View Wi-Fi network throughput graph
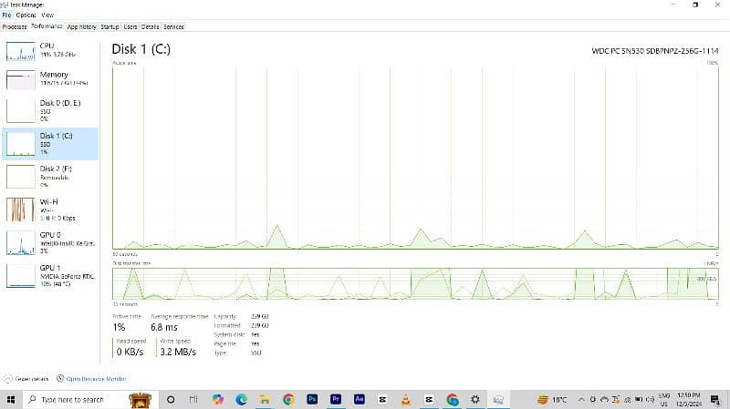 49,209
